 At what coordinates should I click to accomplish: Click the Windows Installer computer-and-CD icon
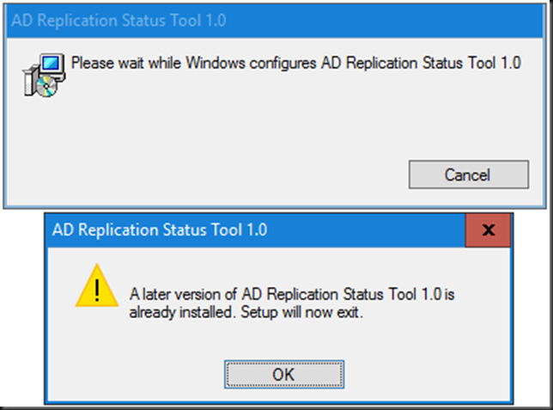pyautogui.click(x=44, y=76)
